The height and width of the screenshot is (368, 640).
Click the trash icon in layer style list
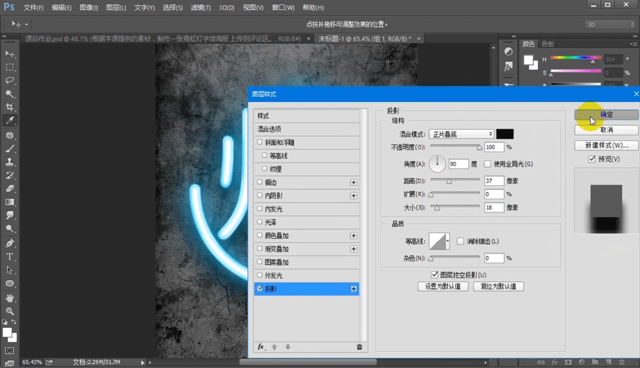click(359, 347)
